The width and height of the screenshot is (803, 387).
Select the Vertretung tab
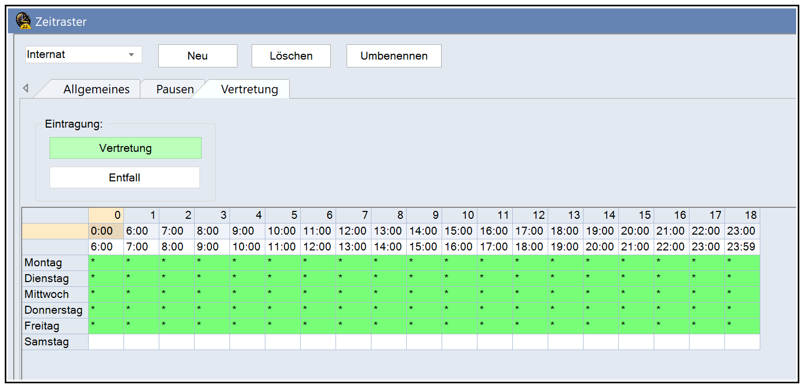[249, 89]
